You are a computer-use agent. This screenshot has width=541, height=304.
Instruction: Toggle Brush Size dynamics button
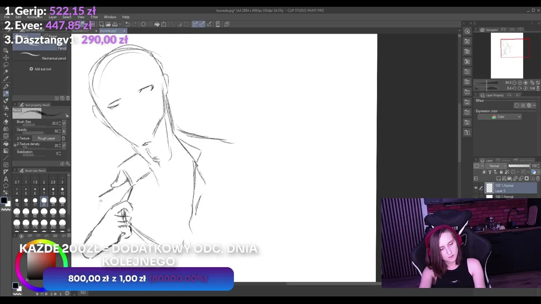click(64, 123)
